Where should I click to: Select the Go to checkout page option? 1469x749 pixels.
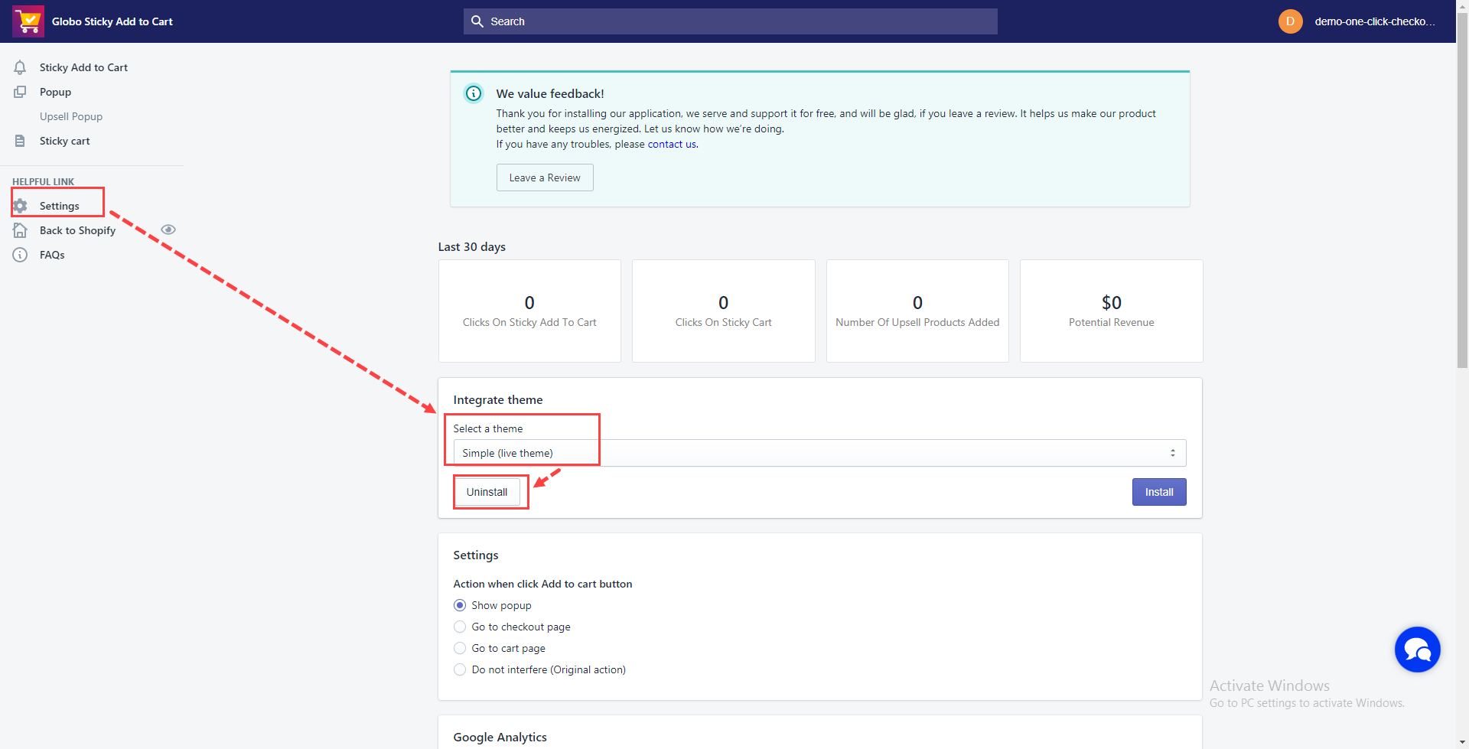pos(460,627)
